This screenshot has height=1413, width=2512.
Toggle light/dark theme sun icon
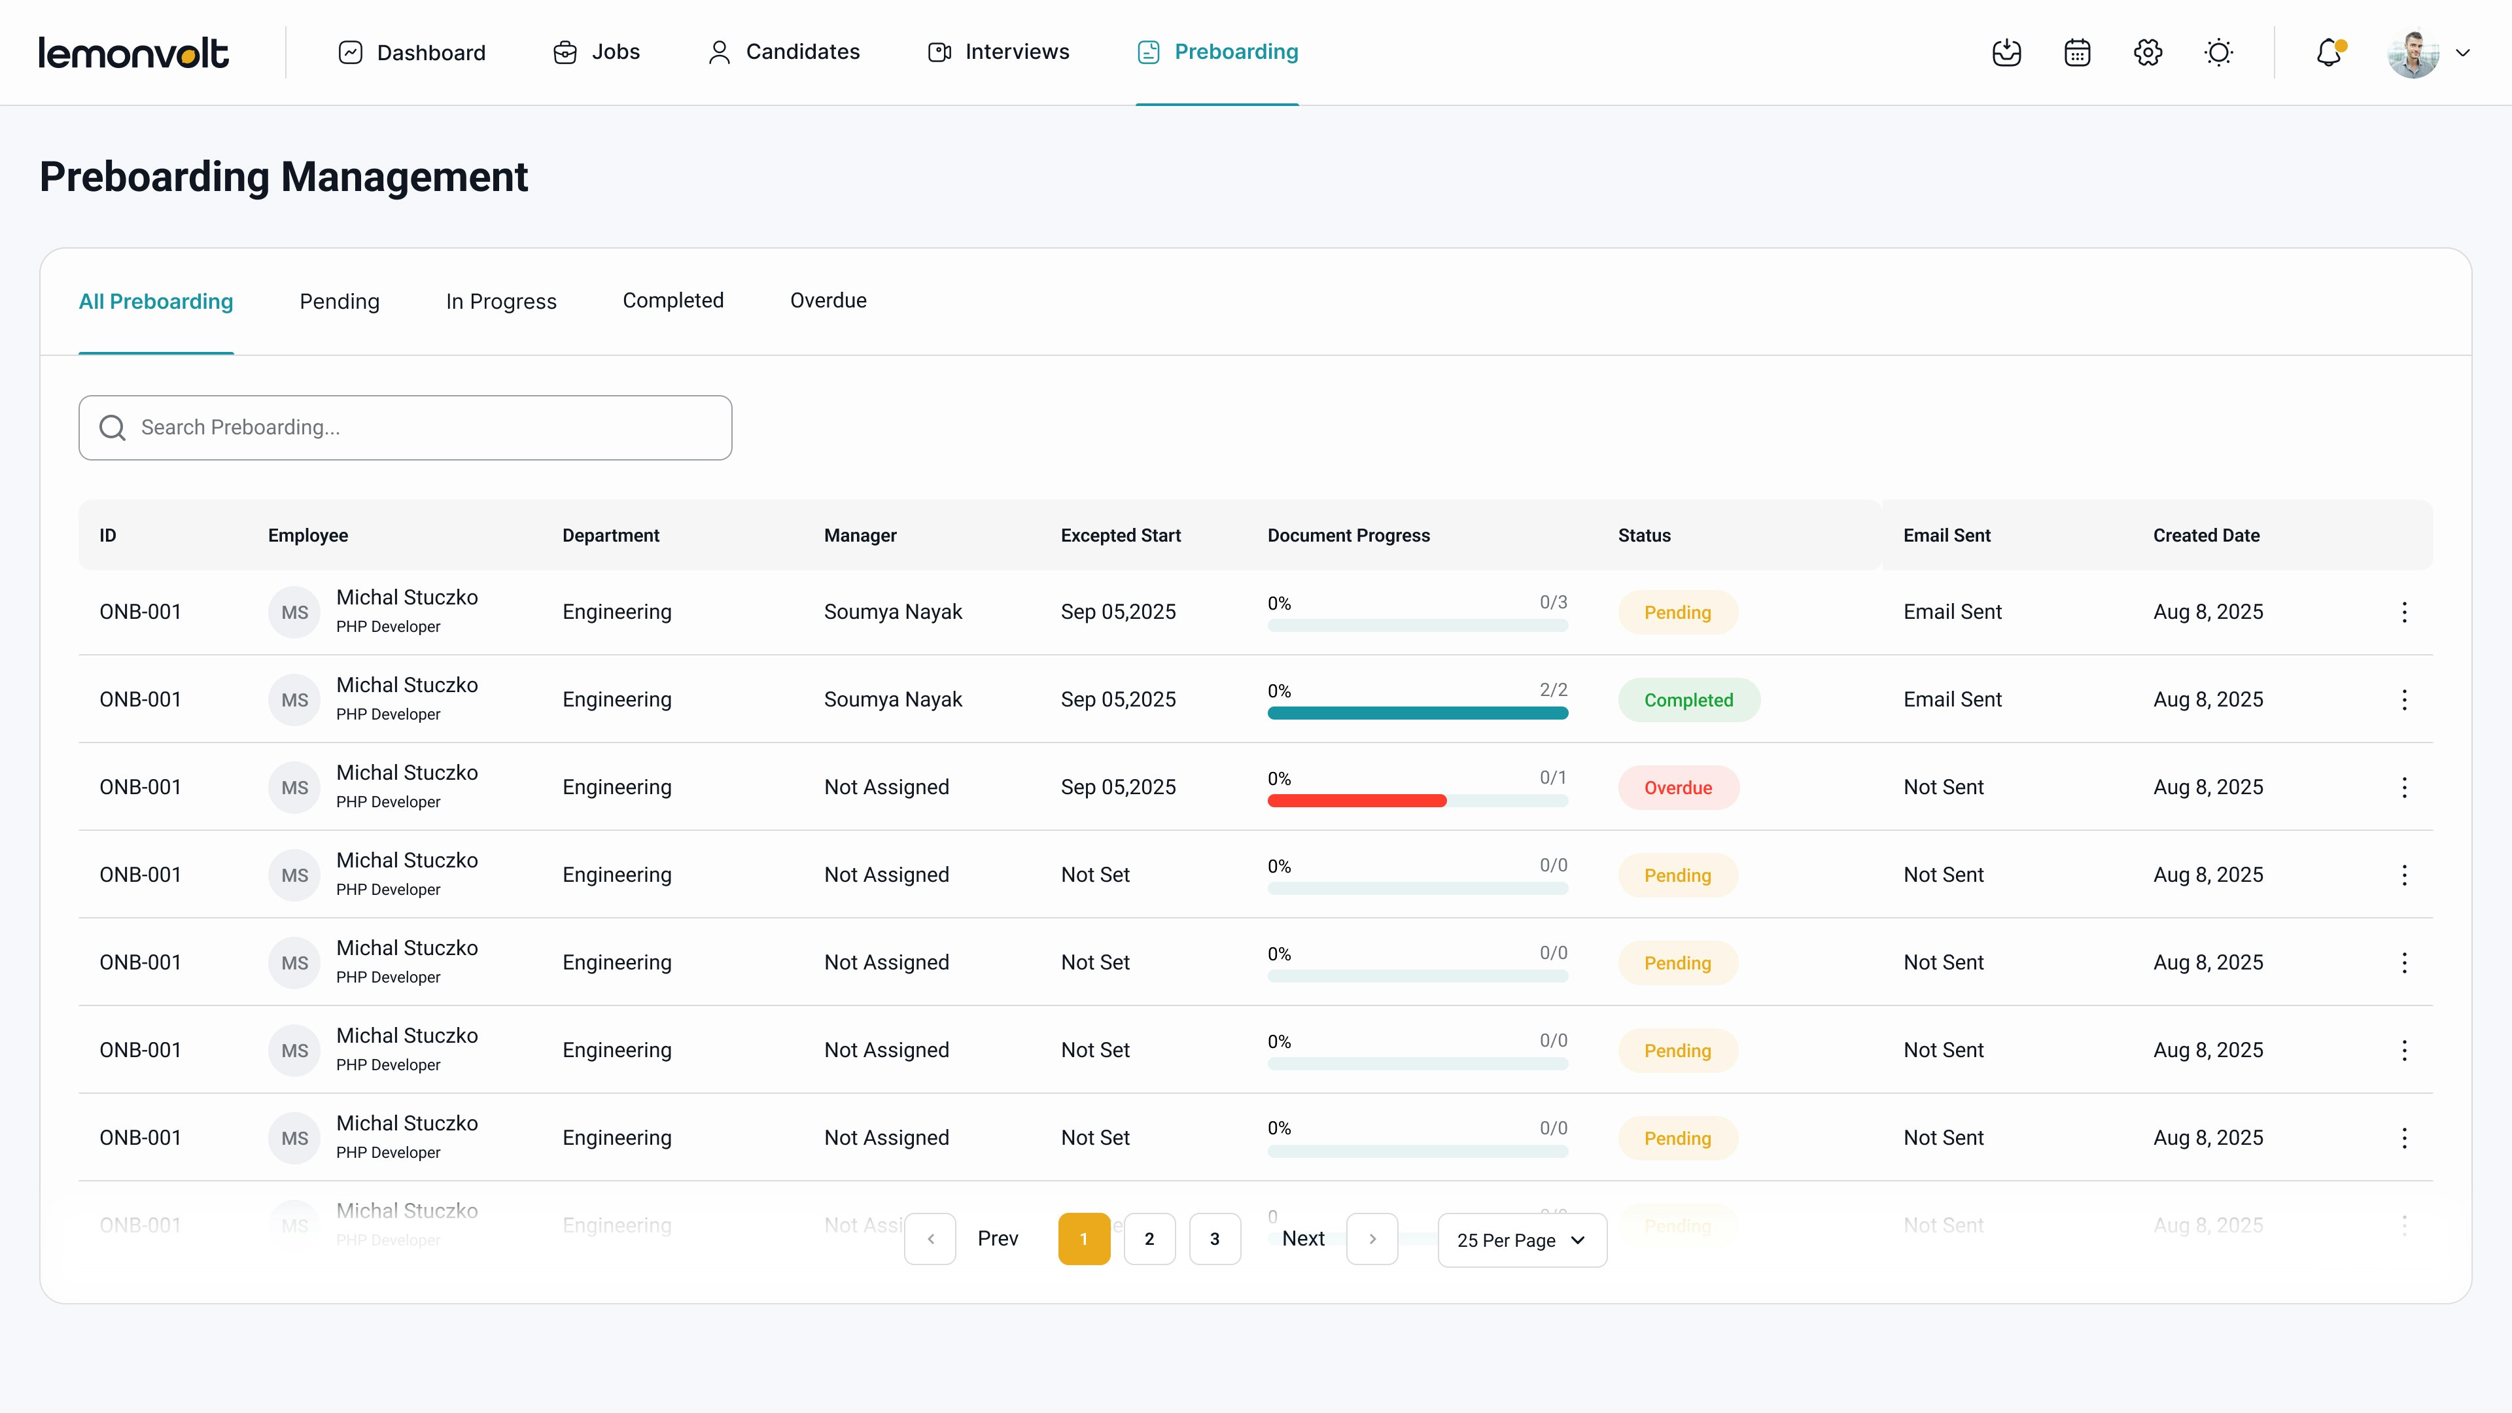[2218, 52]
